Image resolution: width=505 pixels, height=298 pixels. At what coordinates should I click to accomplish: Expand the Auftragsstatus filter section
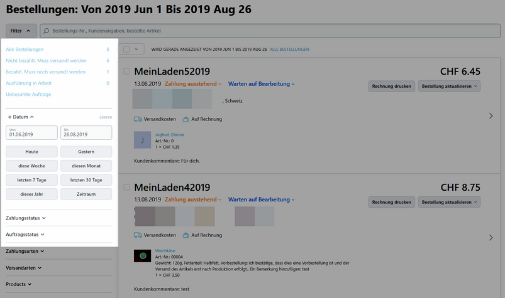pos(26,234)
